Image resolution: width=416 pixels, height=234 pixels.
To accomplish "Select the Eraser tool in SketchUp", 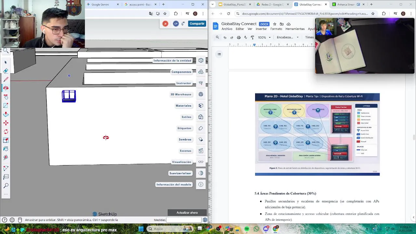I will [6, 71].
